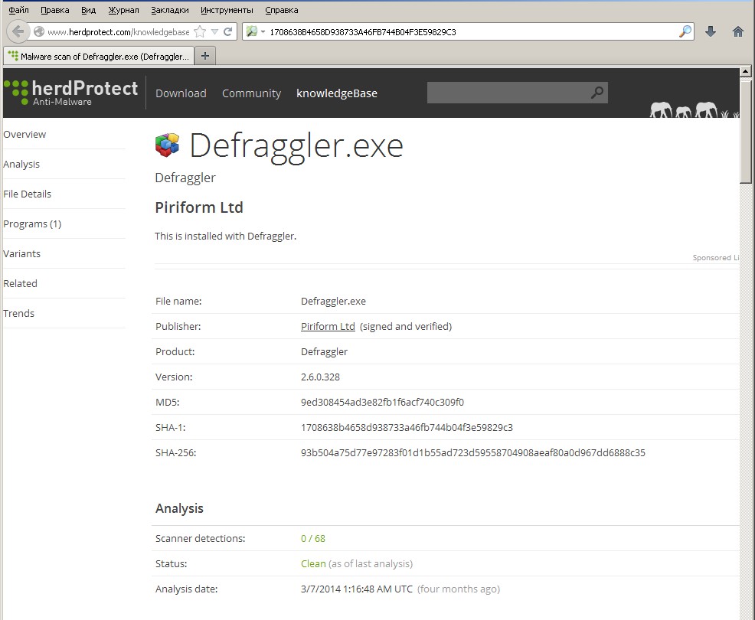
Task: Open the Инструменты menu
Action: coord(227,10)
